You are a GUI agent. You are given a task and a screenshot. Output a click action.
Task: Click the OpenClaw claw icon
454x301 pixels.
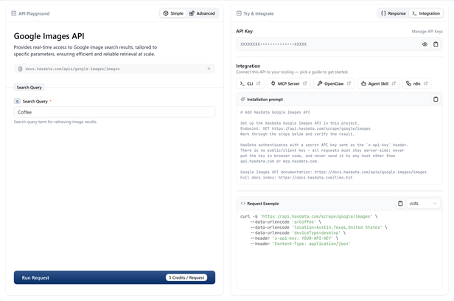click(x=319, y=83)
